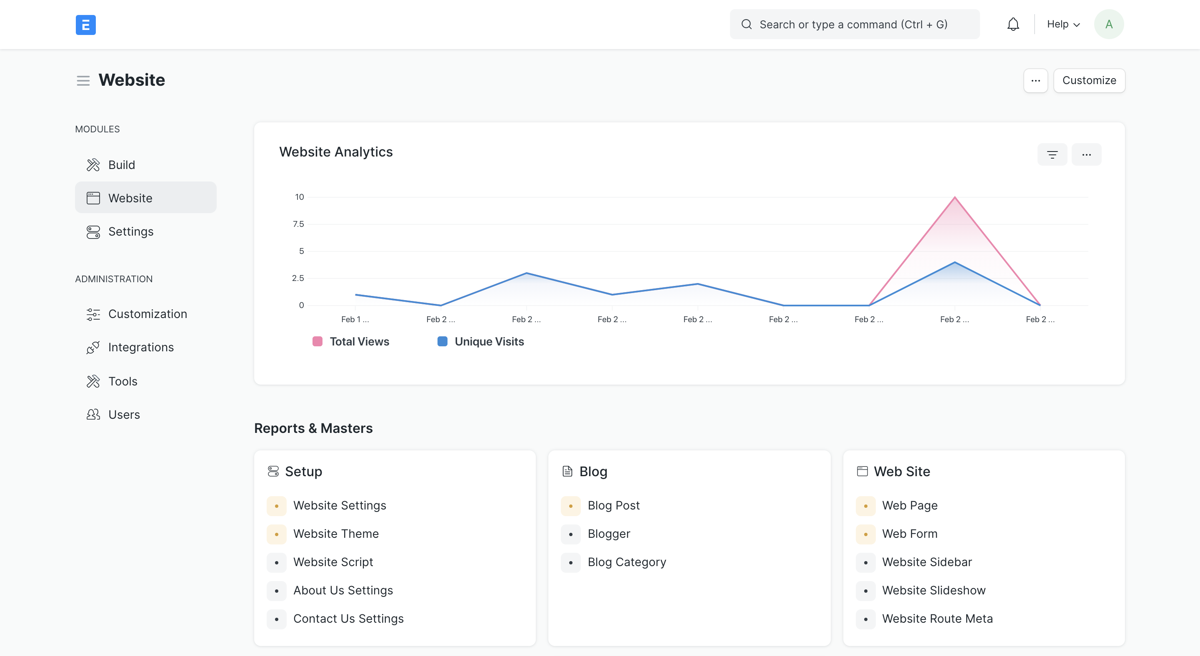Open the Help dropdown

click(x=1062, y=24)
